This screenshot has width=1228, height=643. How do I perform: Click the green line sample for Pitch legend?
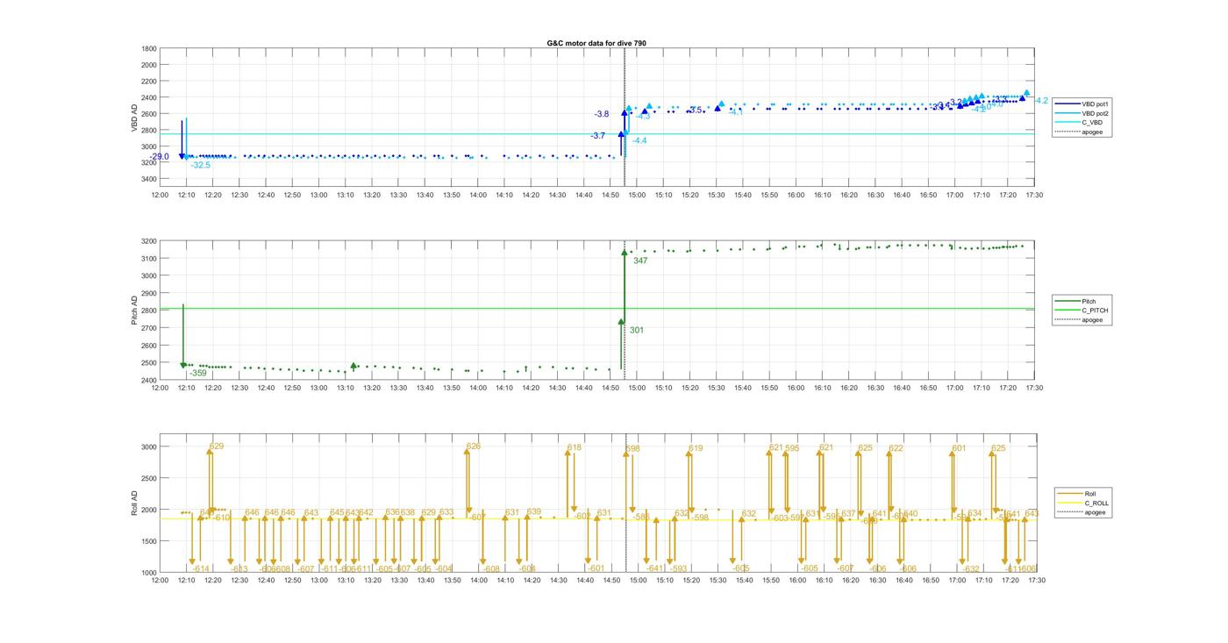pyautogui.click(x=1067, y=301)
